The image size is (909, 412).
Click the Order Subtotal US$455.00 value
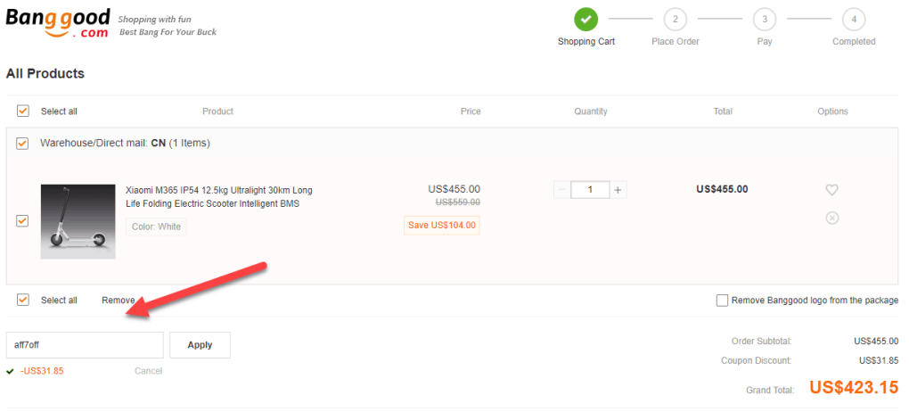point(877,342)
